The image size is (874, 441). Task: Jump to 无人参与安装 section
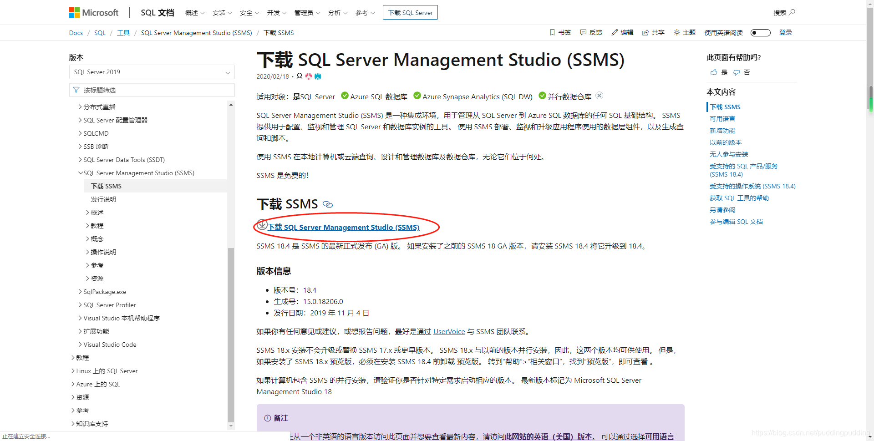tap(728, 154)
